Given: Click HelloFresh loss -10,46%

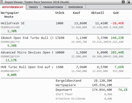Looking at the screenshot, I should point(117,23).
